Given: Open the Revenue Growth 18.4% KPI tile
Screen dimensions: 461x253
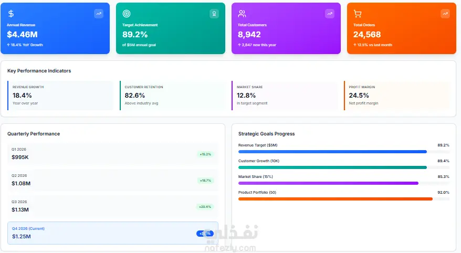Looking at the screenshot, I should [x=60, y=96].
